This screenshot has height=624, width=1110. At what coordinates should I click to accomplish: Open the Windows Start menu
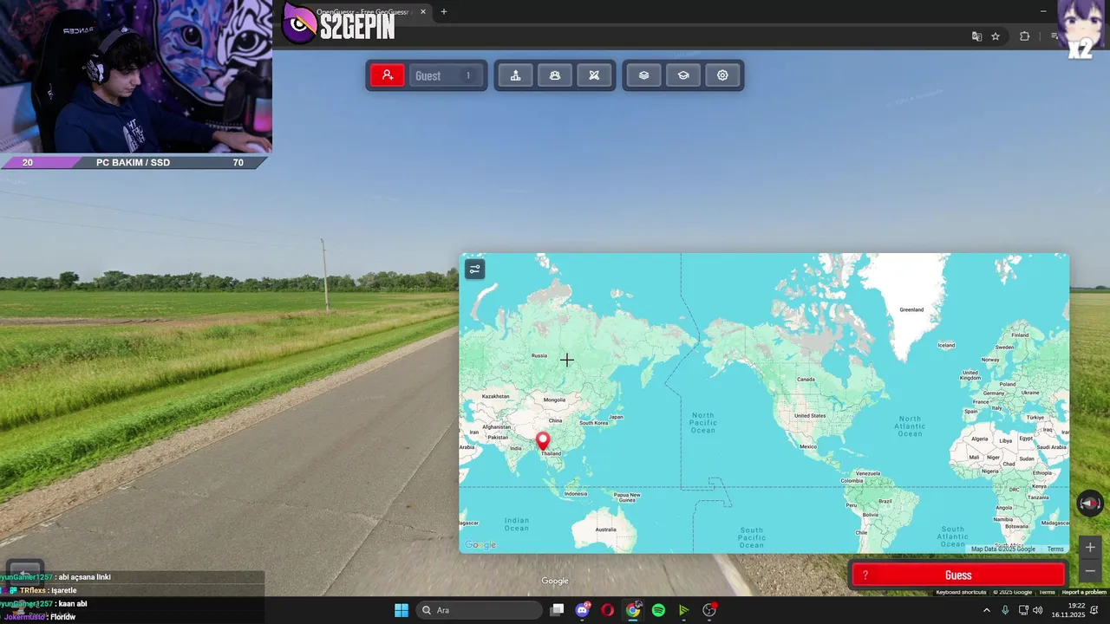[x=402, y=610]
